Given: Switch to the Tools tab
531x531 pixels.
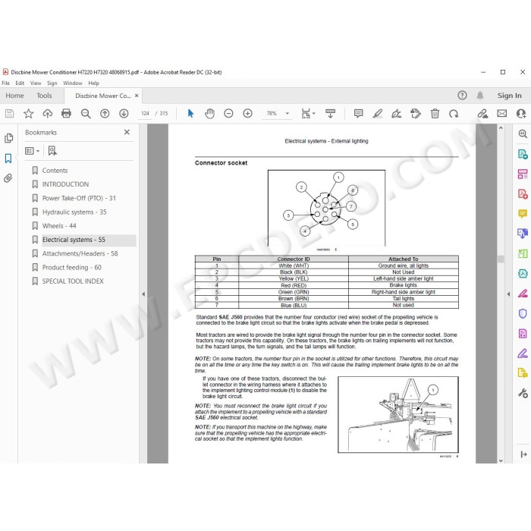Looking at the screenshot, I should pos(44,96).
